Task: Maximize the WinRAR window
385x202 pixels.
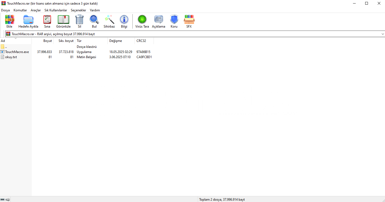Action: pyautogui.click(x=367, y=3)
